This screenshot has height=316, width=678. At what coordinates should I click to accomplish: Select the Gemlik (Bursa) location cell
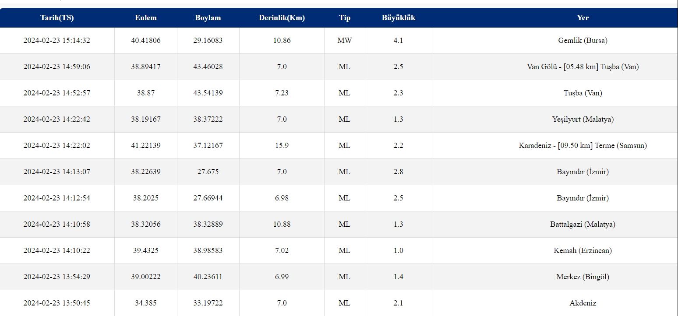coord(583,40)
